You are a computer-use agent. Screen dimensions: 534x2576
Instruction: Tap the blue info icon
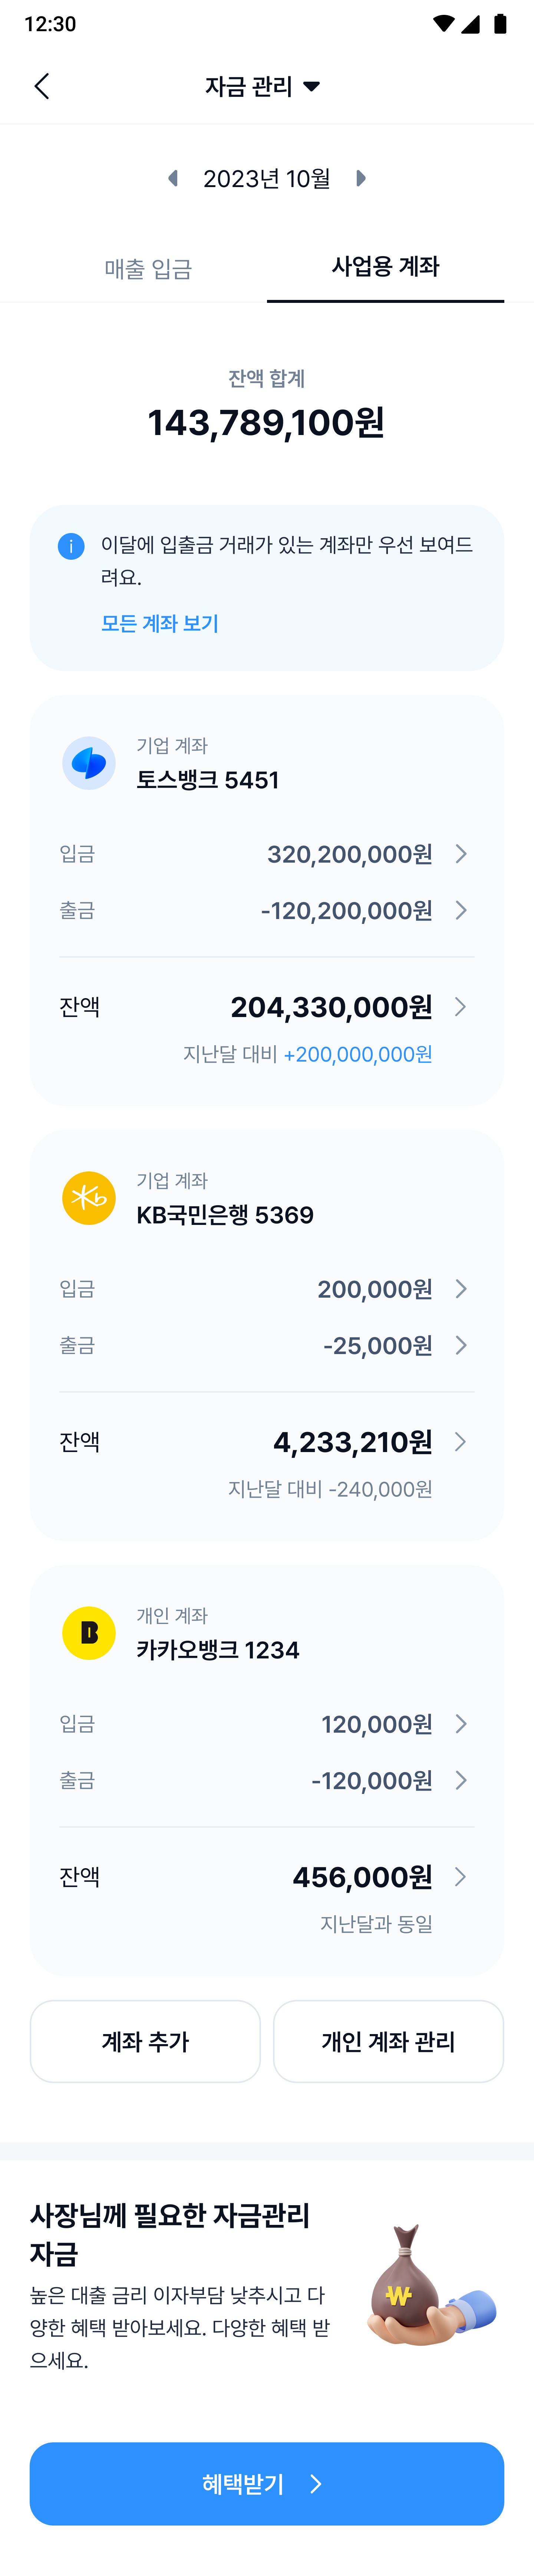pos(71,546)
